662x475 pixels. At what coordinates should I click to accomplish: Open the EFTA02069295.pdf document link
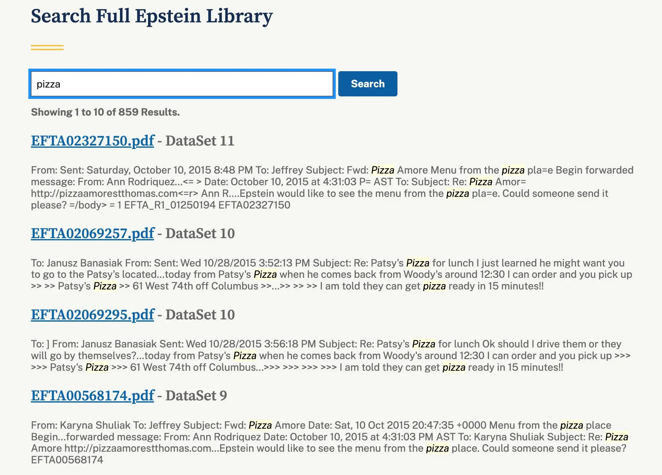pyautogui.click(x=92, y=314)
